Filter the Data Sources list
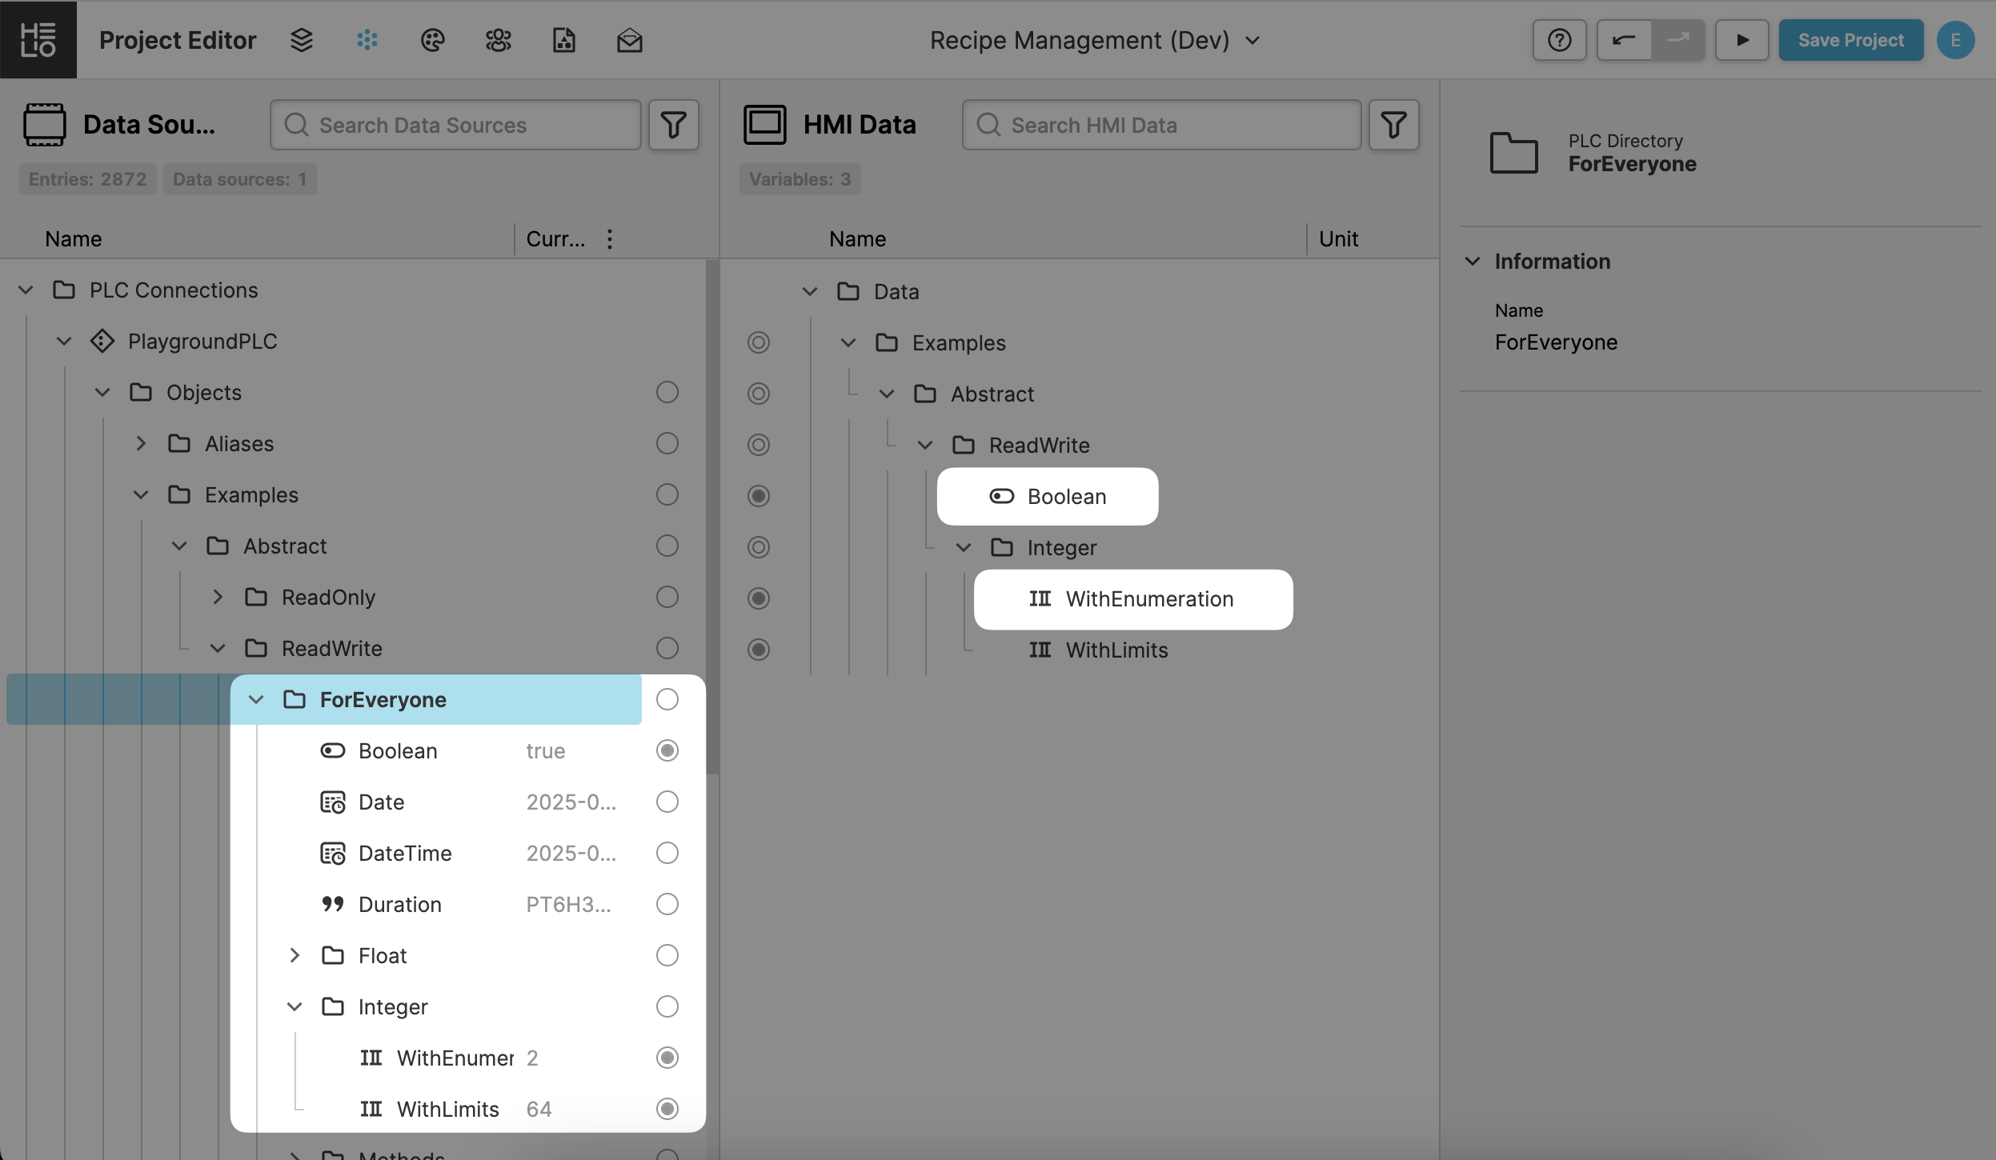Screen dimensions: 1996x1160 (673, 125)
